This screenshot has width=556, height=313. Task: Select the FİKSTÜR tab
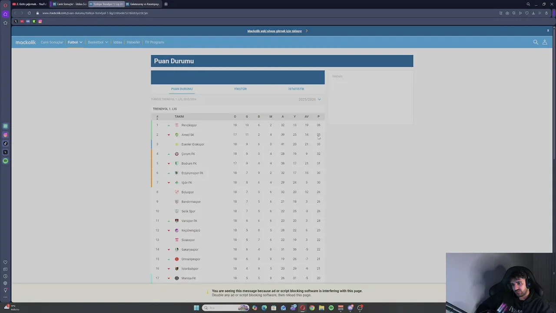click(240, 89)
